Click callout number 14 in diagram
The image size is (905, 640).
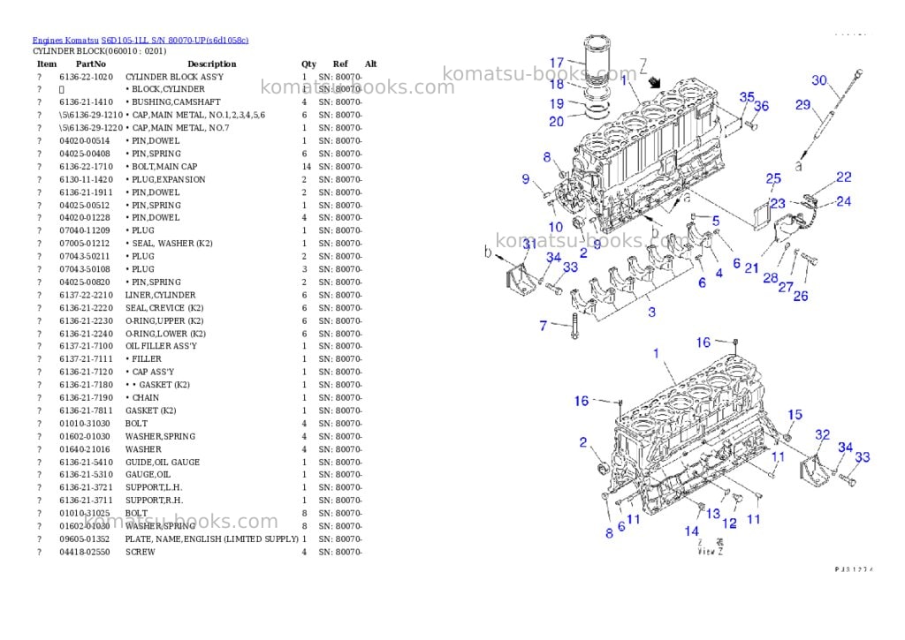click(691, 531)
